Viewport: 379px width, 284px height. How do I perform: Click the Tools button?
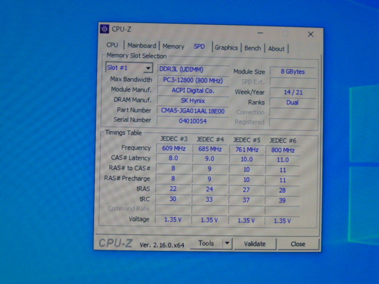(206, 243)
